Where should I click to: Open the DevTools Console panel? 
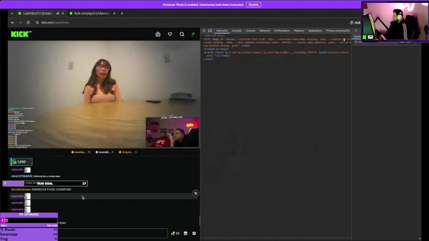(x=237, y=30)
